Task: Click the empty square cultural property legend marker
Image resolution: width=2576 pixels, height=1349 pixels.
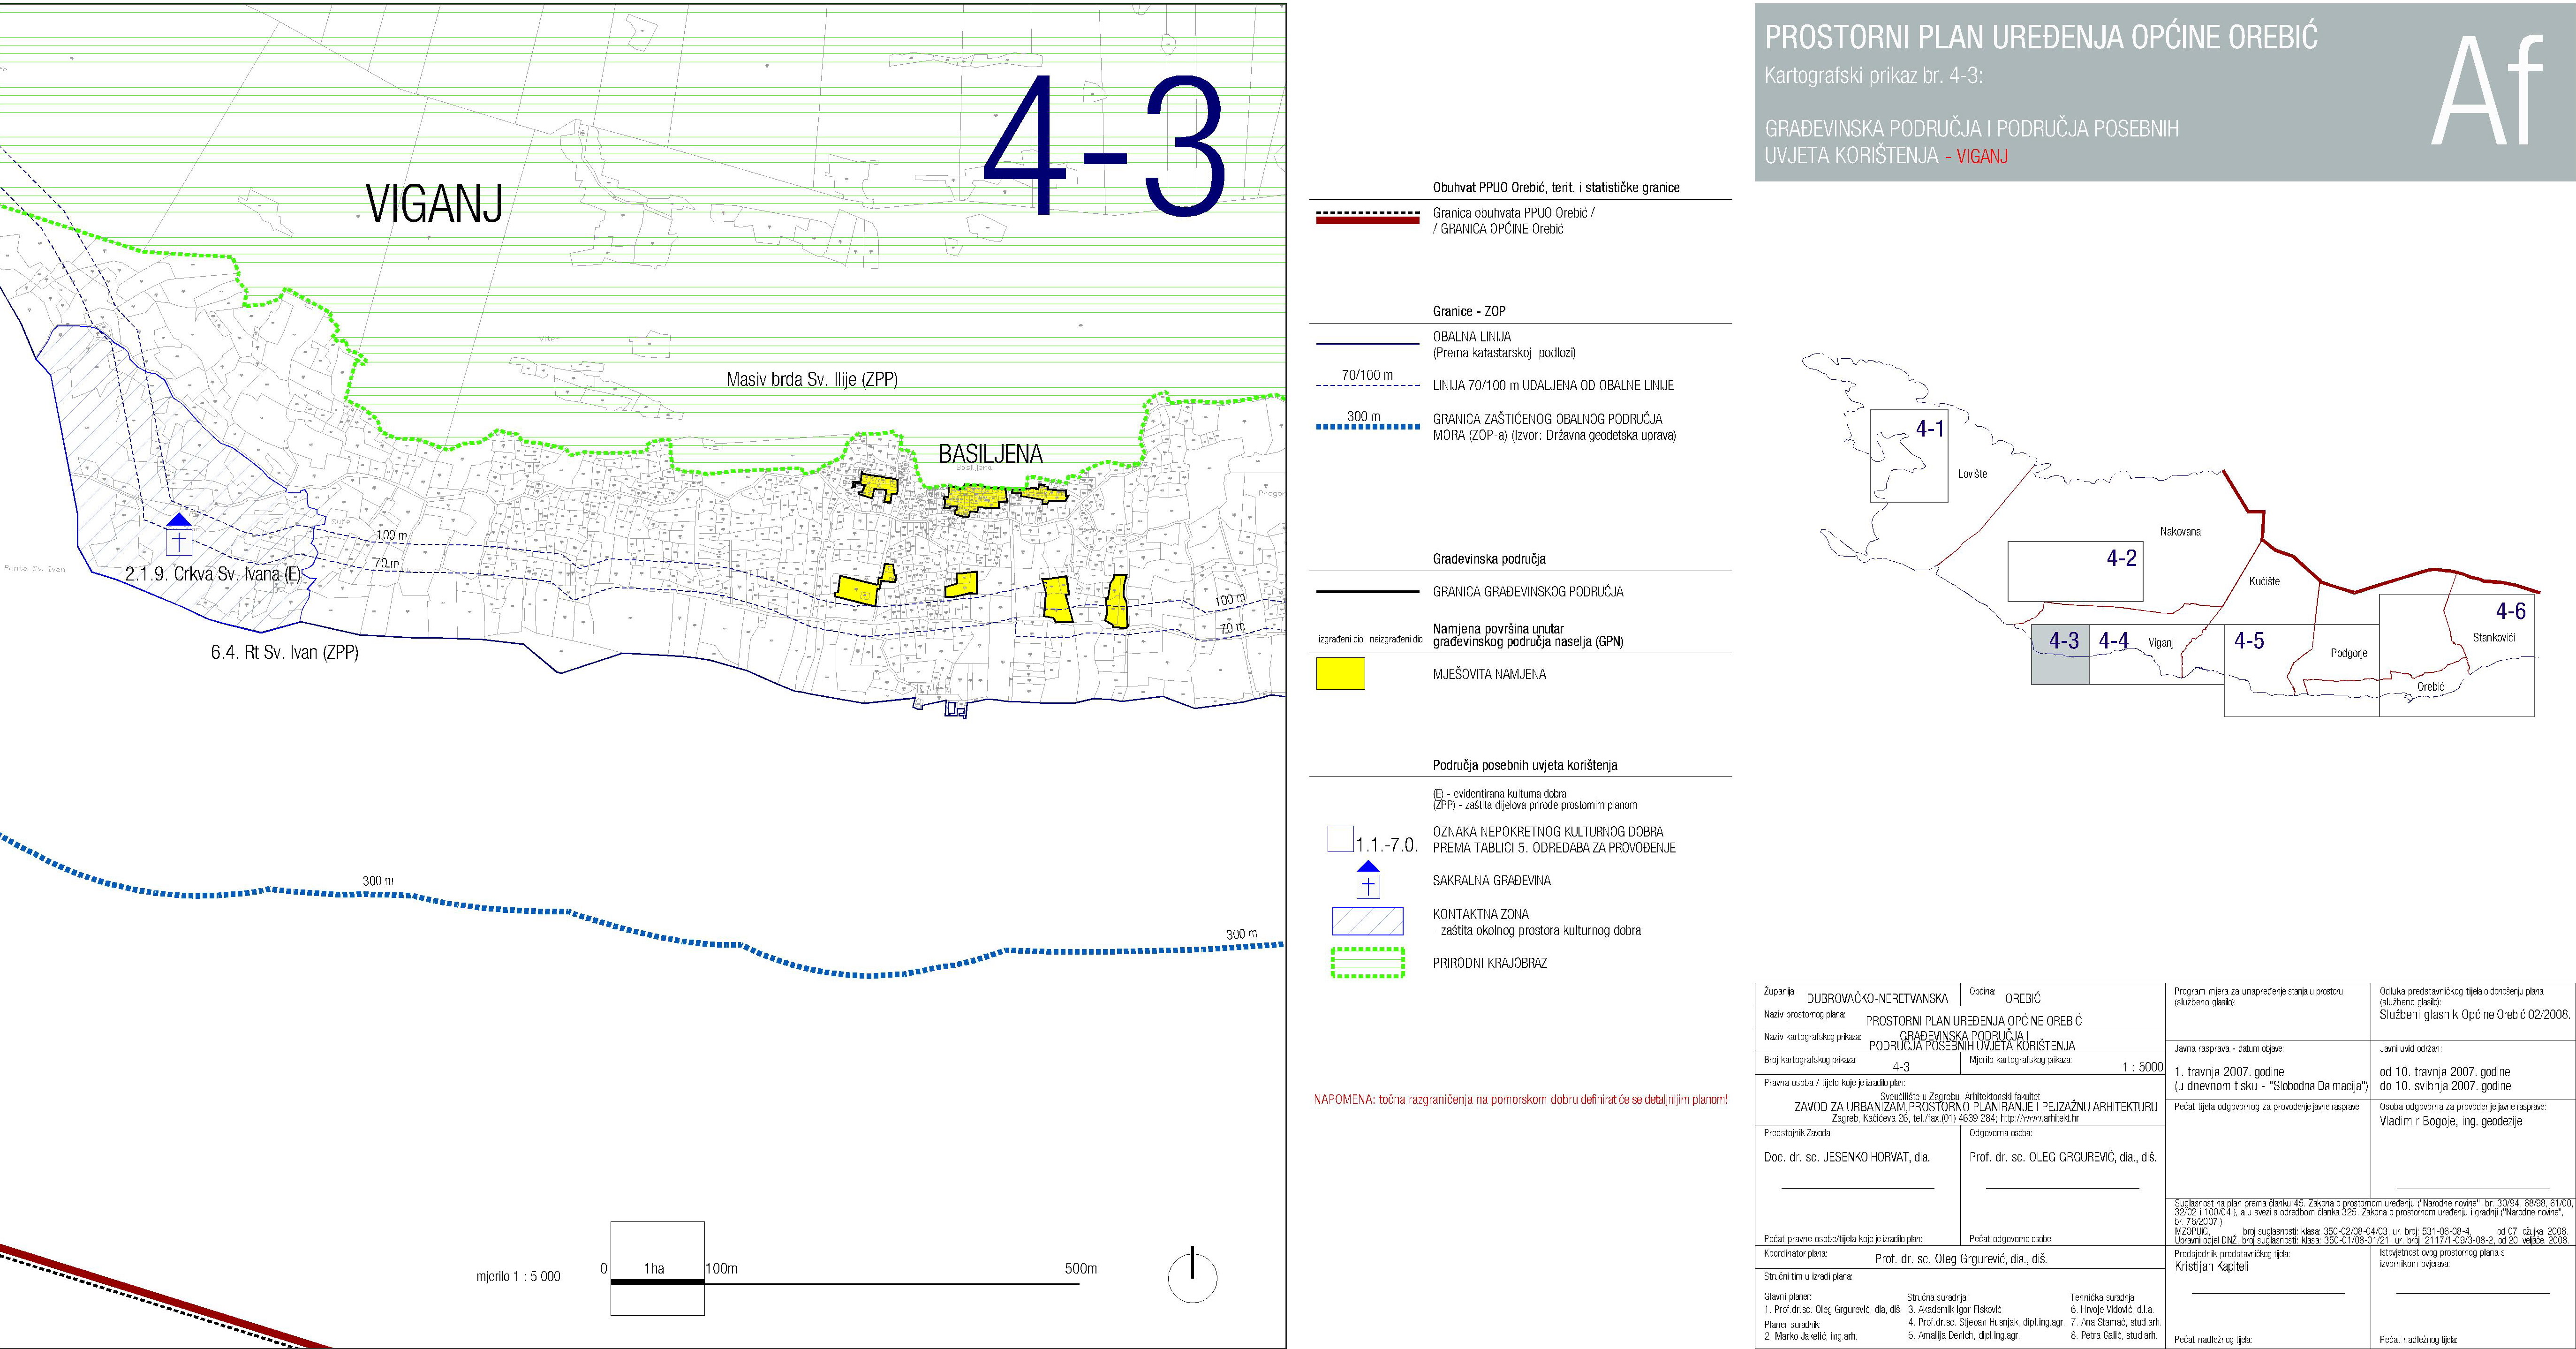Action: click(x=1340, y=839)
